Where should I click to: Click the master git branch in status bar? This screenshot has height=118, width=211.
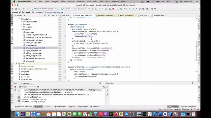(x=186, y=109)
